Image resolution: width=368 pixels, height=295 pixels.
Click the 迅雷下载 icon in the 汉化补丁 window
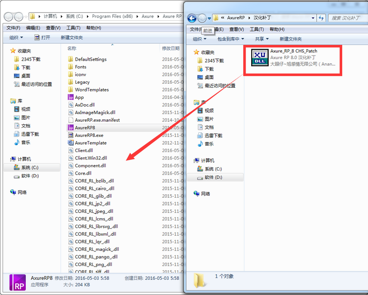(200, 135)
